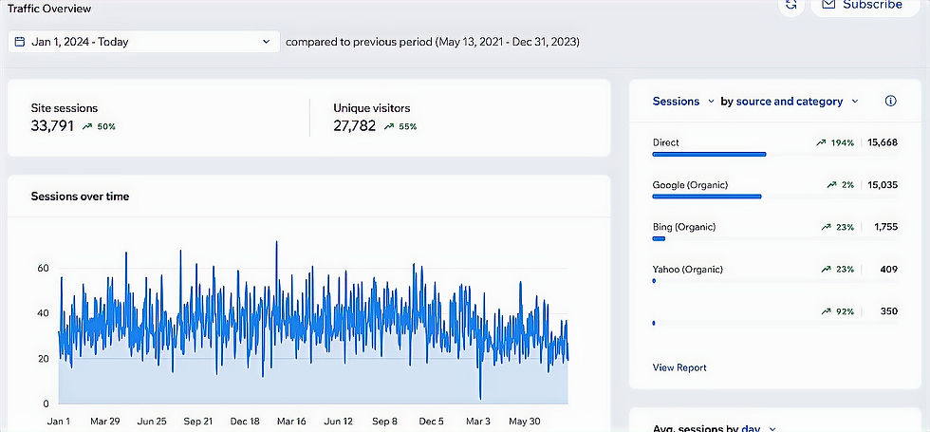Open the View Report link
930x432 pixels.
pyautogui.click(x=679, y=367)
